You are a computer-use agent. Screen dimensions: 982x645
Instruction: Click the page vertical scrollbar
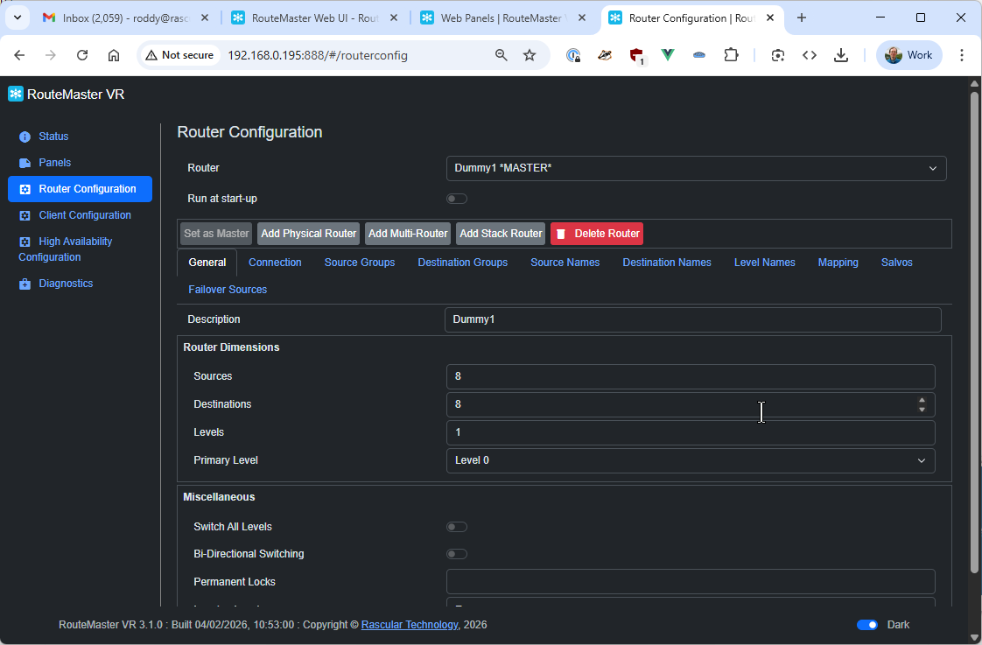tap(974, 332)
